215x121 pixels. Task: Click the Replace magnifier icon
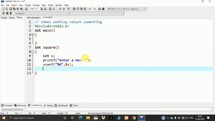(45, 9)
